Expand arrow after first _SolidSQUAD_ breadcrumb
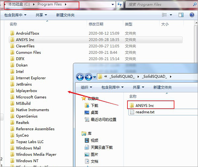The height and width of the screenshot is (167, 198). click(138, 77)
